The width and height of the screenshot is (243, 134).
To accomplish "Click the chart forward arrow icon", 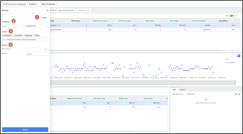I will click(233, 56).
